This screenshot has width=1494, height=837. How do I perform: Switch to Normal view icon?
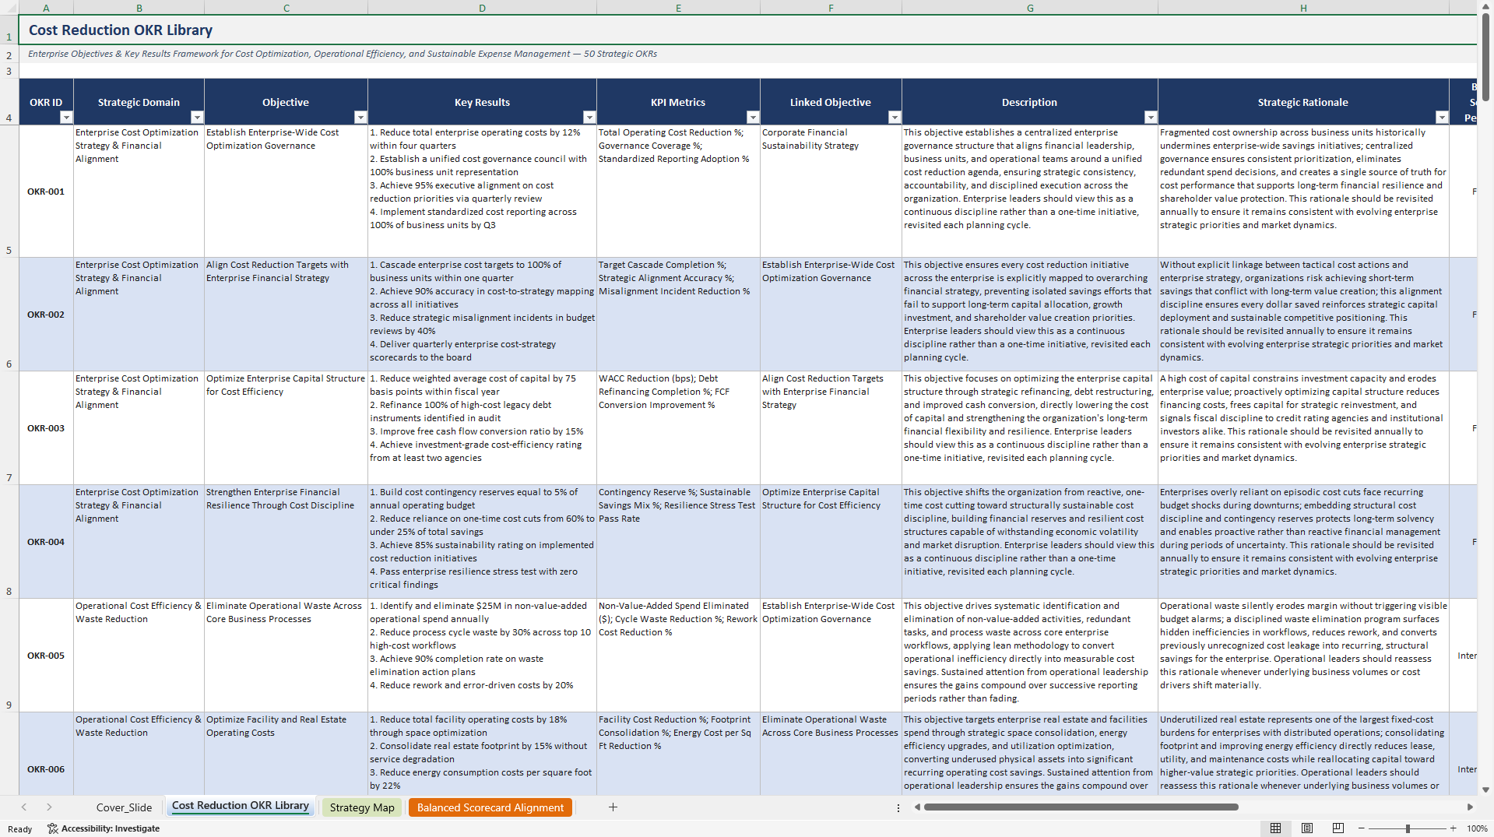tap(1275, 828)
